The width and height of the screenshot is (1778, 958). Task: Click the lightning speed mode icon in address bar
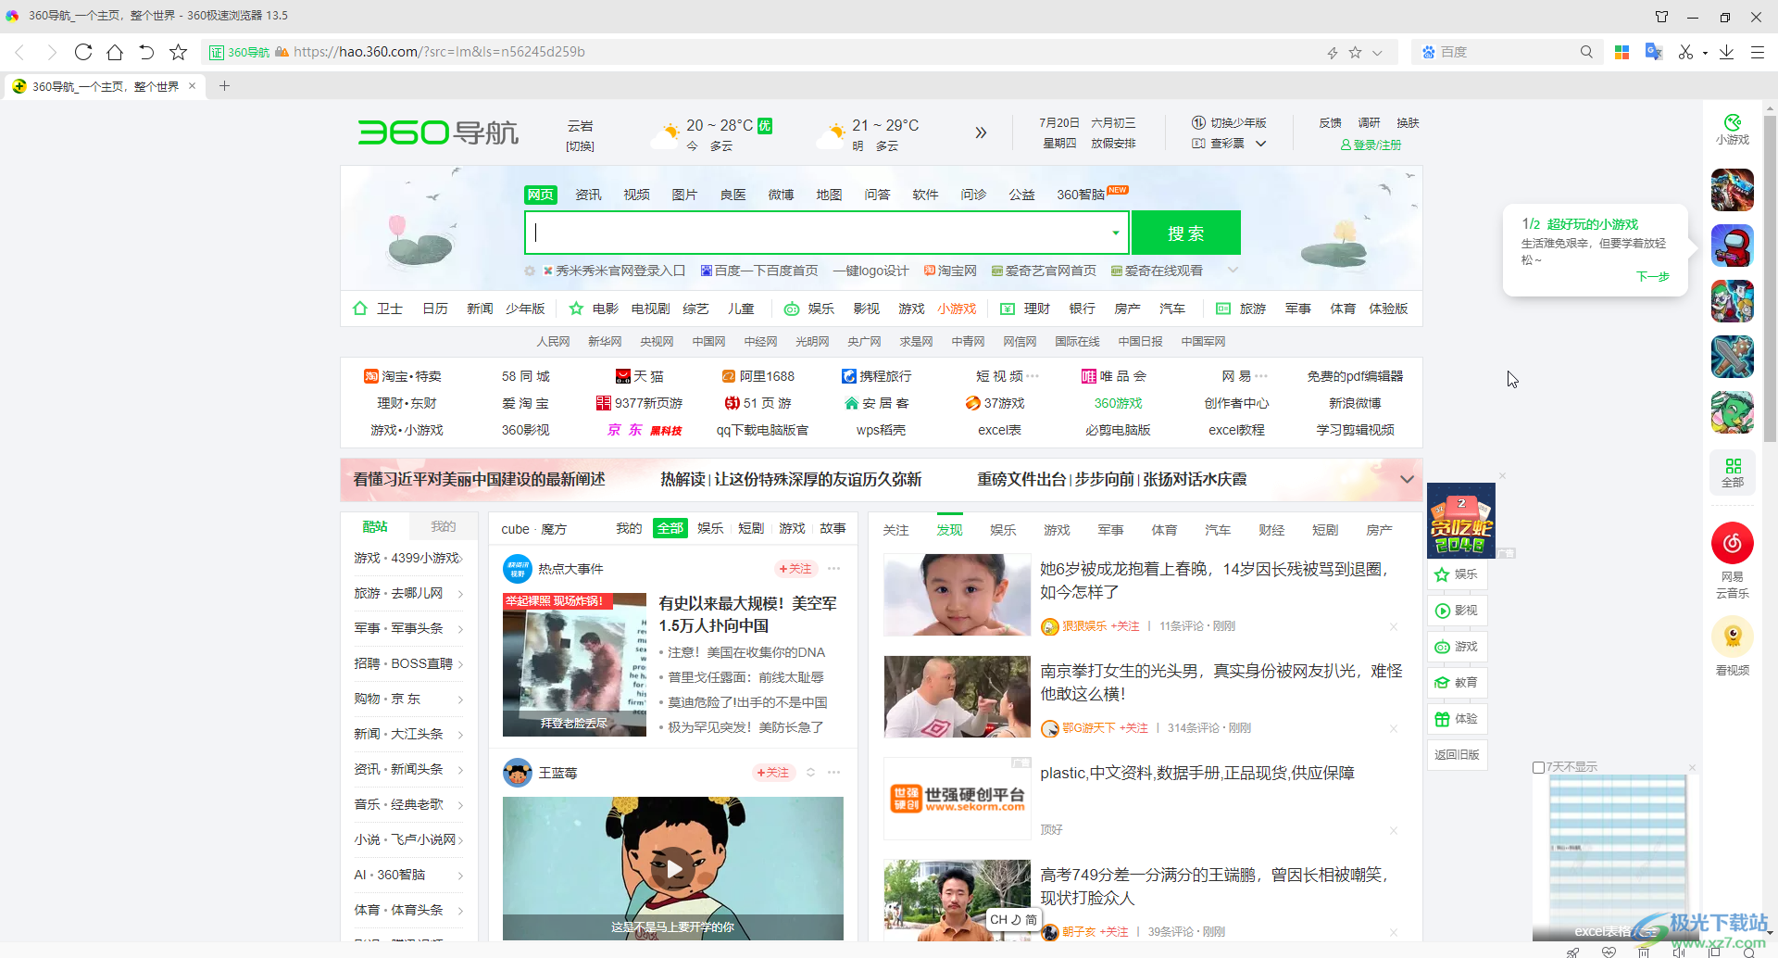[x=1333, y=53]
